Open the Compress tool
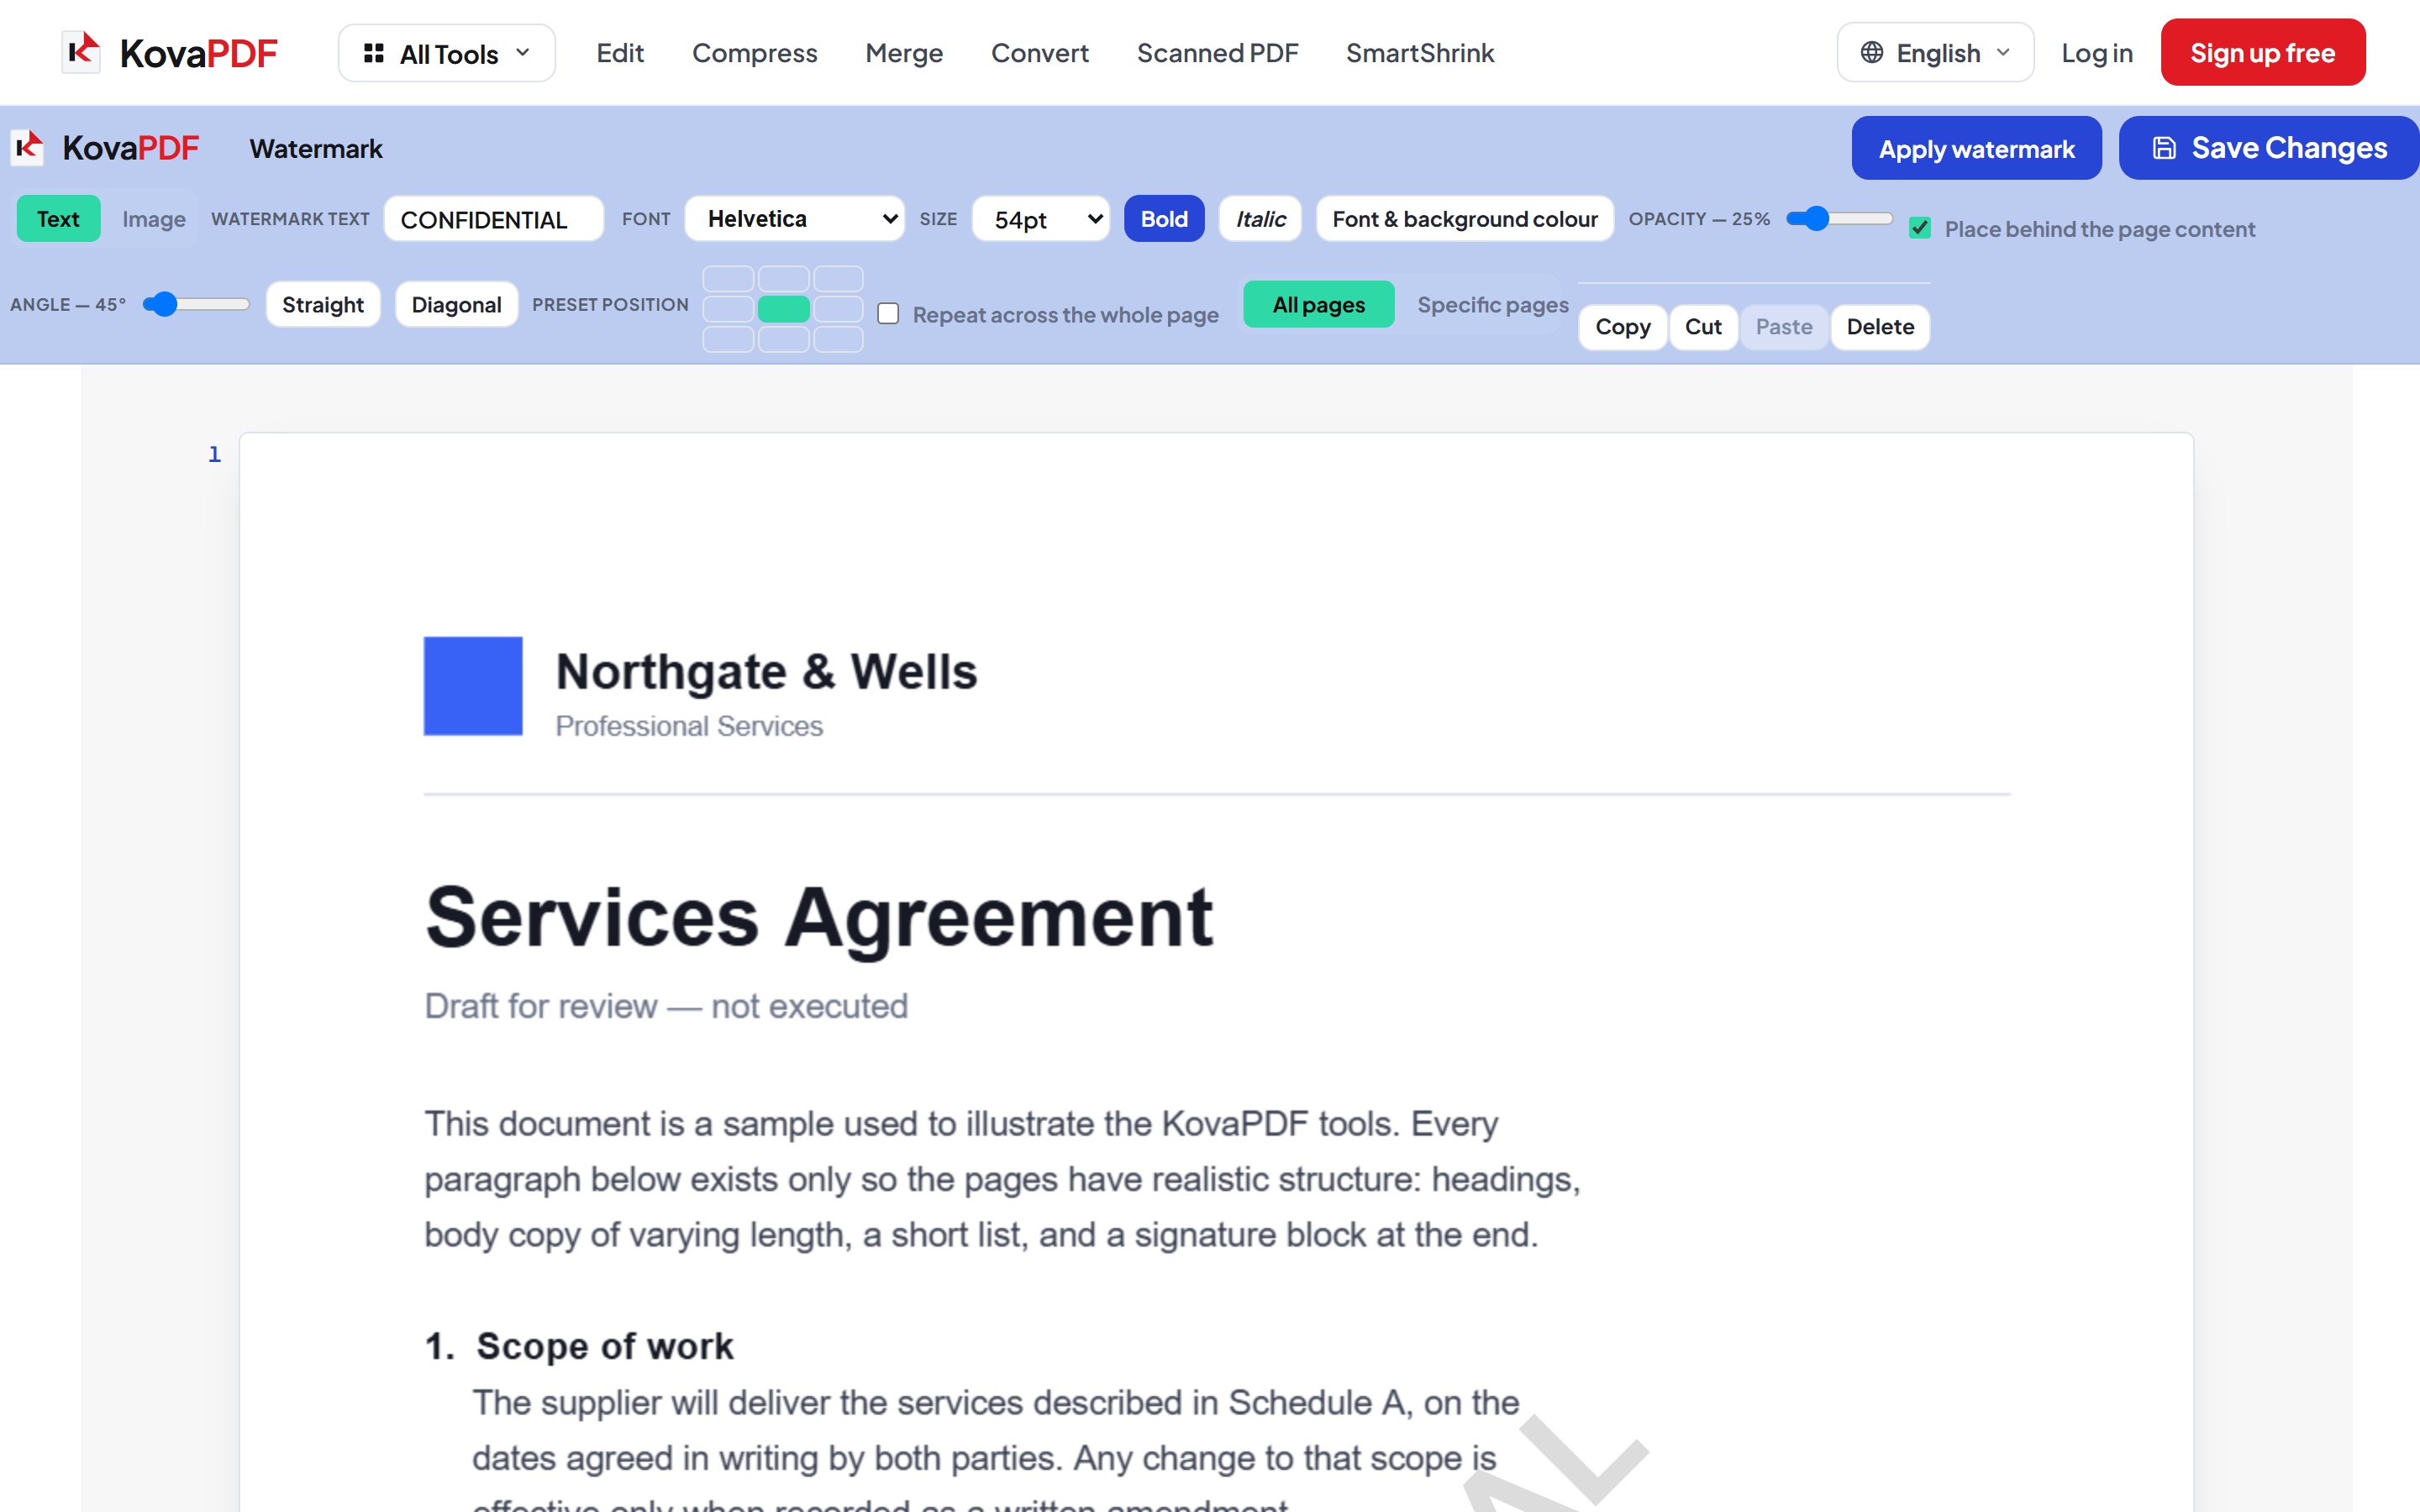The image size is (2420, 1512). tap(755, 53)
